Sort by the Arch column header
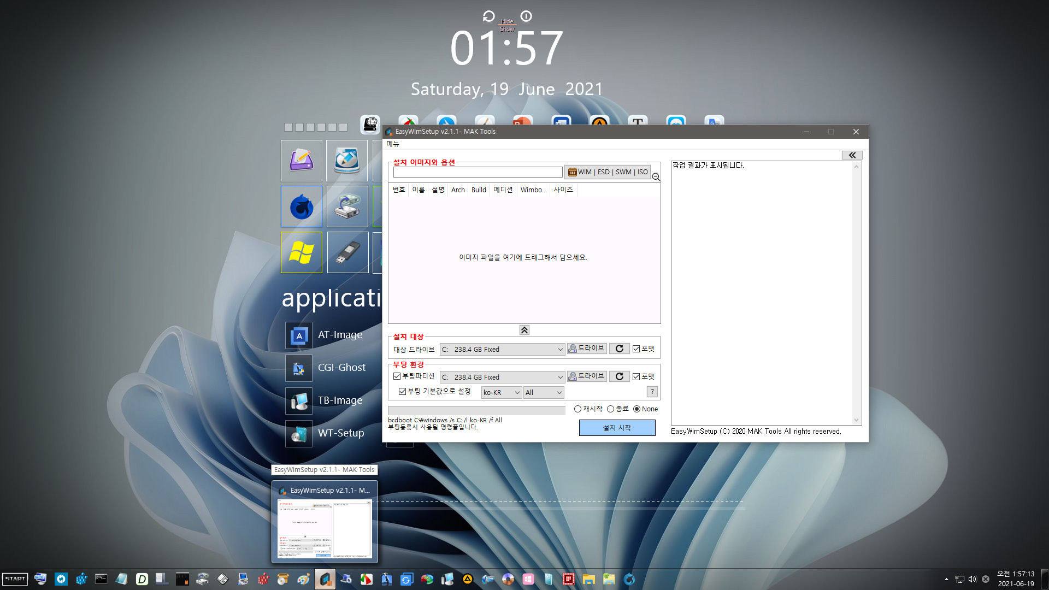 click(458, 190)
